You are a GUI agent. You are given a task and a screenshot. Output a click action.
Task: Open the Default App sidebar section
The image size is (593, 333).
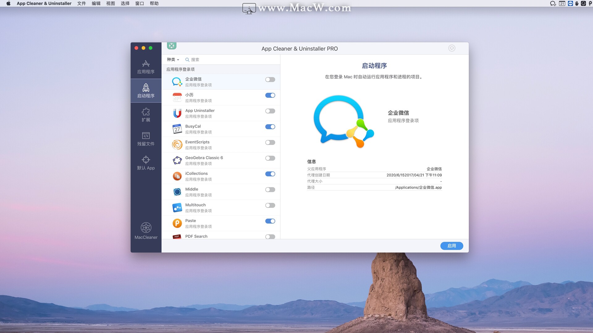coord(146,163)
